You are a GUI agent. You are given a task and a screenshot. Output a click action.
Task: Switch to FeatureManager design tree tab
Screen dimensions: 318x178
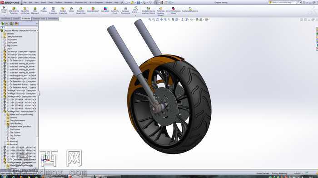pyautogui.click(x=2, y=24)
